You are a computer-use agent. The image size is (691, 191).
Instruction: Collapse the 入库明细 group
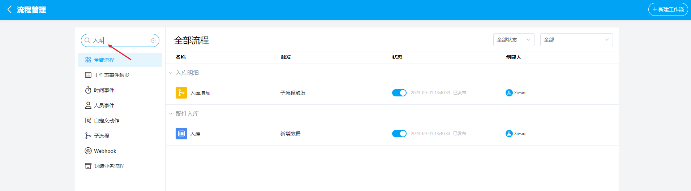click(x=171, y=73)
